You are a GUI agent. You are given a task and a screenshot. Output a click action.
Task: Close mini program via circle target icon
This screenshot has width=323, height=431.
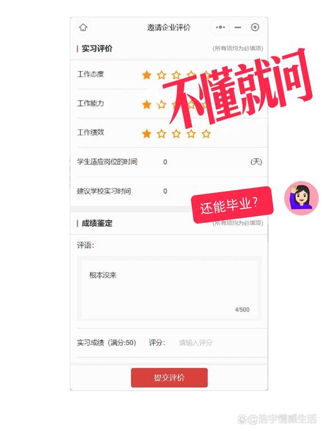pyautogui.click(x=255, y=27)
